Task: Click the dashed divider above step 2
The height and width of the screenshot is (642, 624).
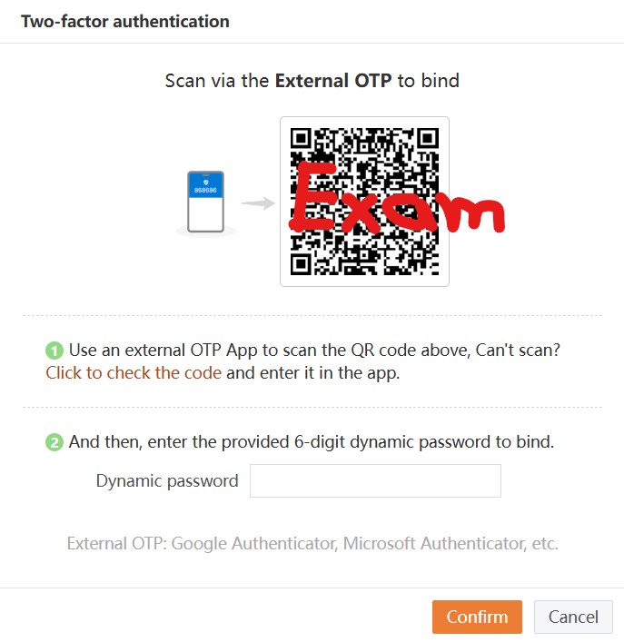Action: pyautogui.click(x=312, y=408)
